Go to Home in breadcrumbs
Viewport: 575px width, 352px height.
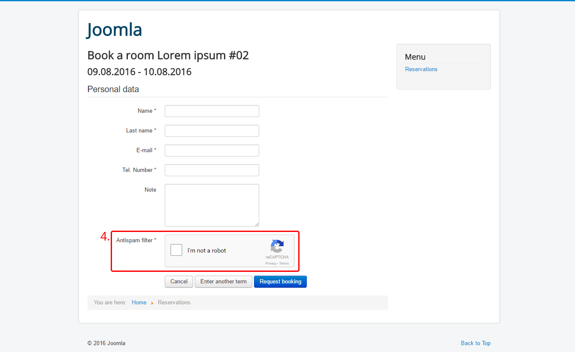(x=139, y=303)
